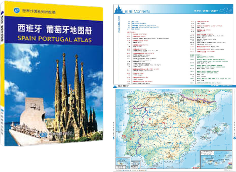Click the Chinese title 西班牙 葡萄牙地图册 on the cover
Screen dimensions: 236x172
click(x=55, y=29)
